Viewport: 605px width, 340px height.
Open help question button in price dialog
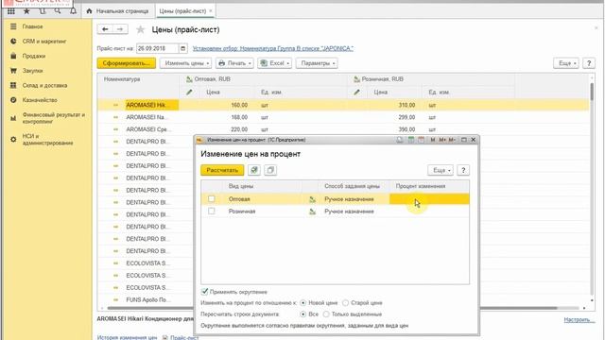[x=463, y=170]
